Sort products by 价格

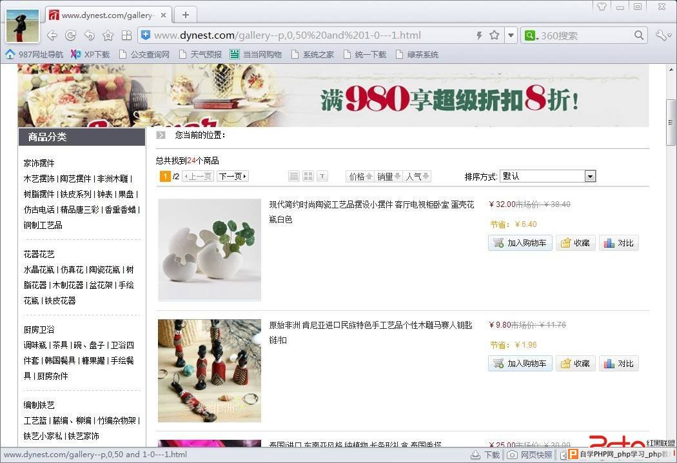tap(360, 176)
